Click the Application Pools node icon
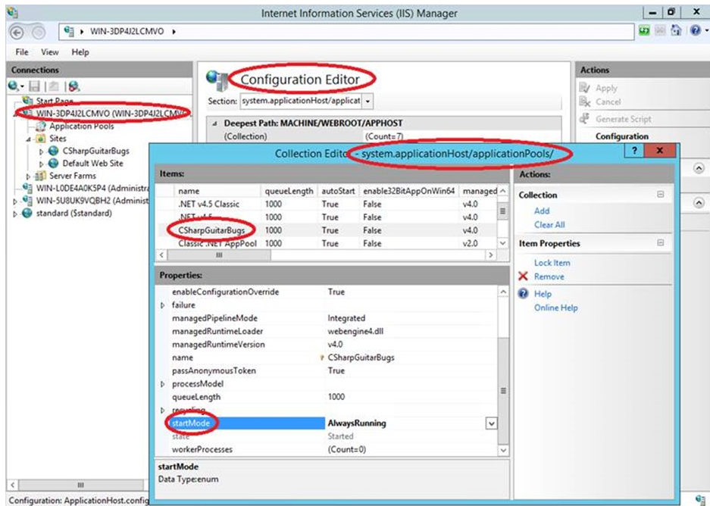 (42, 126)
